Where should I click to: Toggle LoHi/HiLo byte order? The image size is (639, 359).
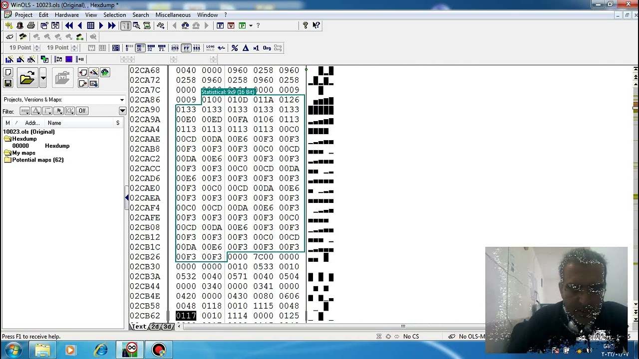coord(210,48)
